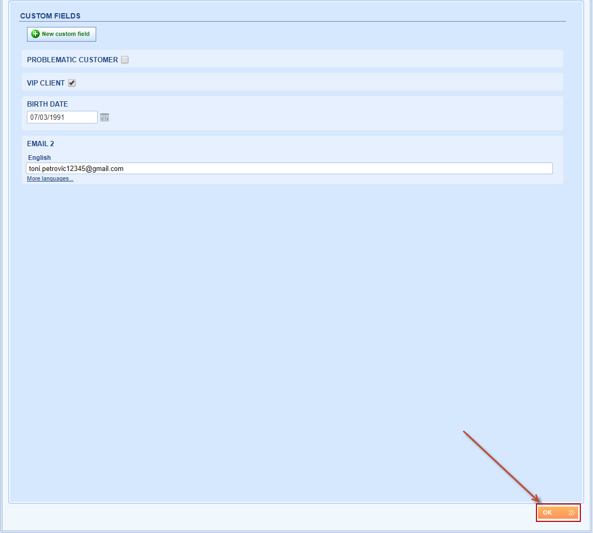Screen dimensions: 593x533
Task: Select the CUSTOM FIELDS heading text
Action: coord(50,16)
